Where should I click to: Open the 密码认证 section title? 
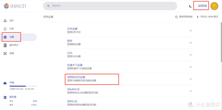coord(72,101)
